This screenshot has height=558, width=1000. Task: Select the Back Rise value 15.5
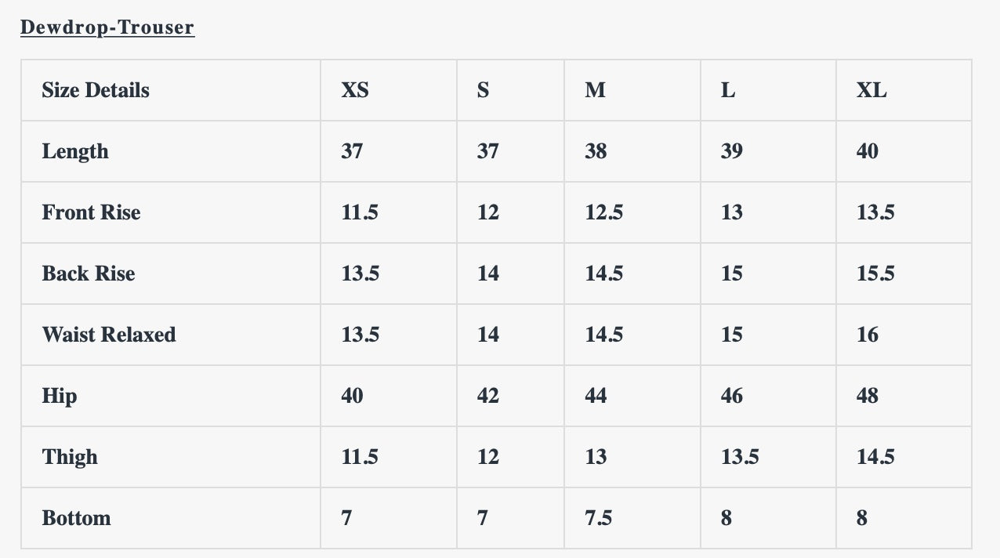[x=875, y=274]
